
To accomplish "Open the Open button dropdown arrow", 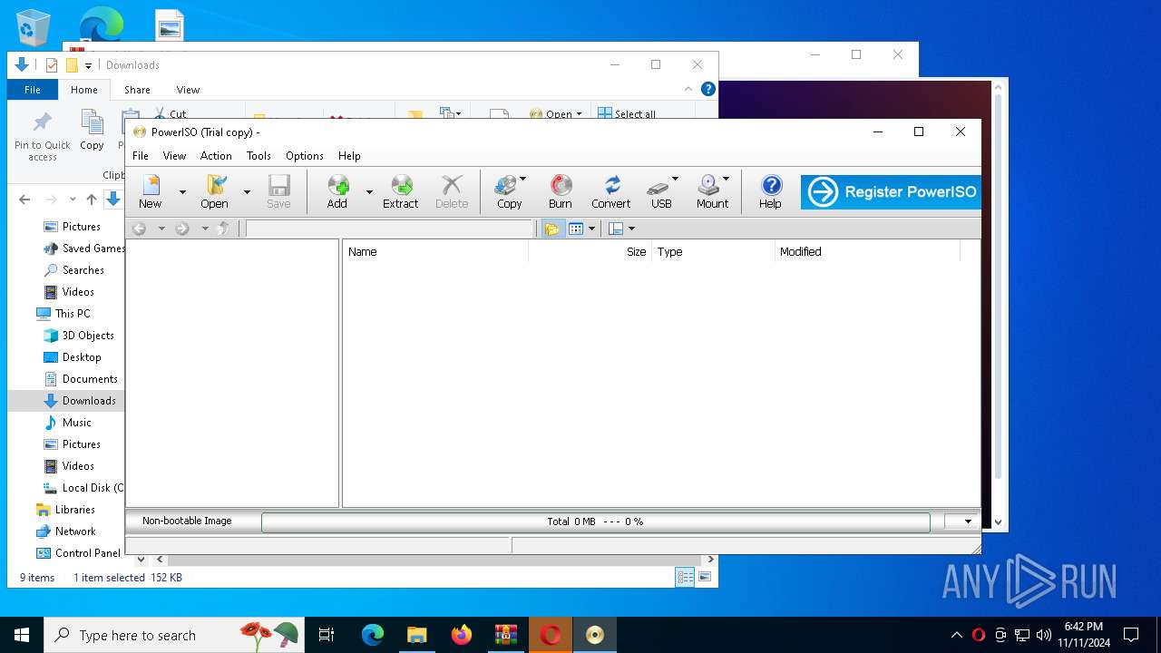I will [246, 191].
